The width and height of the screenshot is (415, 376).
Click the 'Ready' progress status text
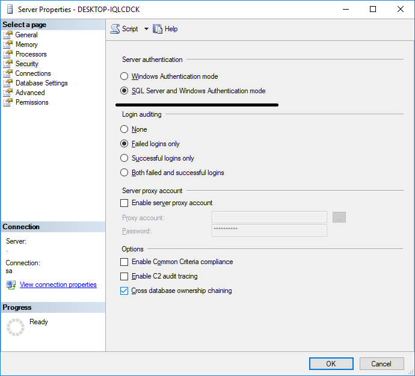coord(38,322)
